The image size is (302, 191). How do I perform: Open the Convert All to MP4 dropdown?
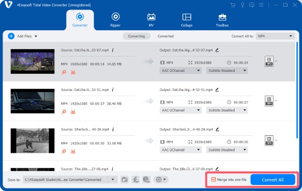point(275,36)
